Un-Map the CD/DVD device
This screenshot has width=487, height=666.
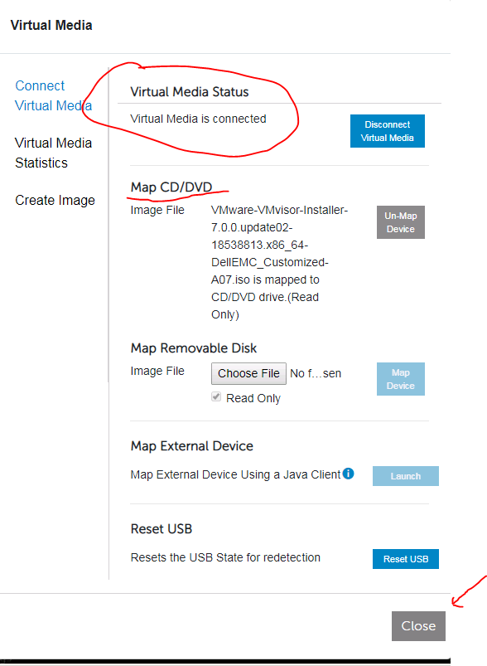tap(401, 222)
